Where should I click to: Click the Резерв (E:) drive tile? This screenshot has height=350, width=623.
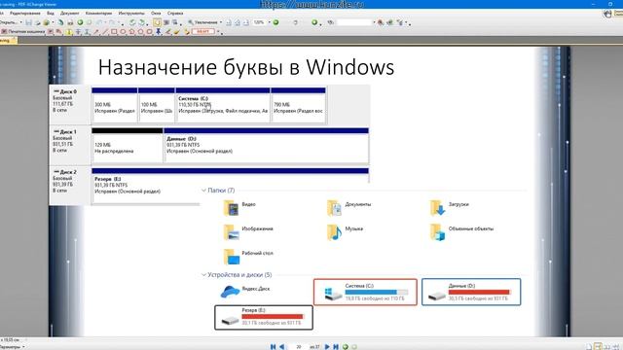tap(264, 317)
